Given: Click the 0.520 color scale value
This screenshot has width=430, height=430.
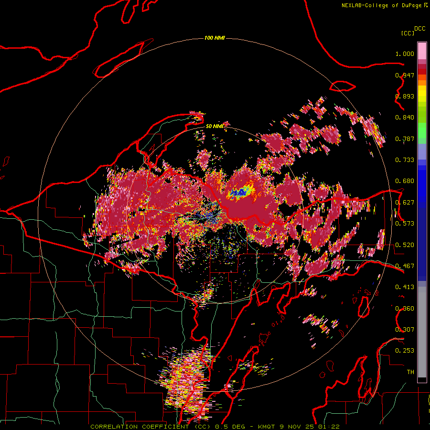Looking at the screenshot, I should pyautogui.click(x=405, y=245).
